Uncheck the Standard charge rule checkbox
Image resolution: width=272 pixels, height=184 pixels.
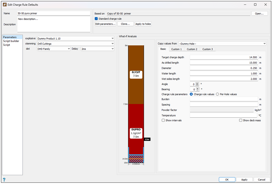[x=96, y=19]
